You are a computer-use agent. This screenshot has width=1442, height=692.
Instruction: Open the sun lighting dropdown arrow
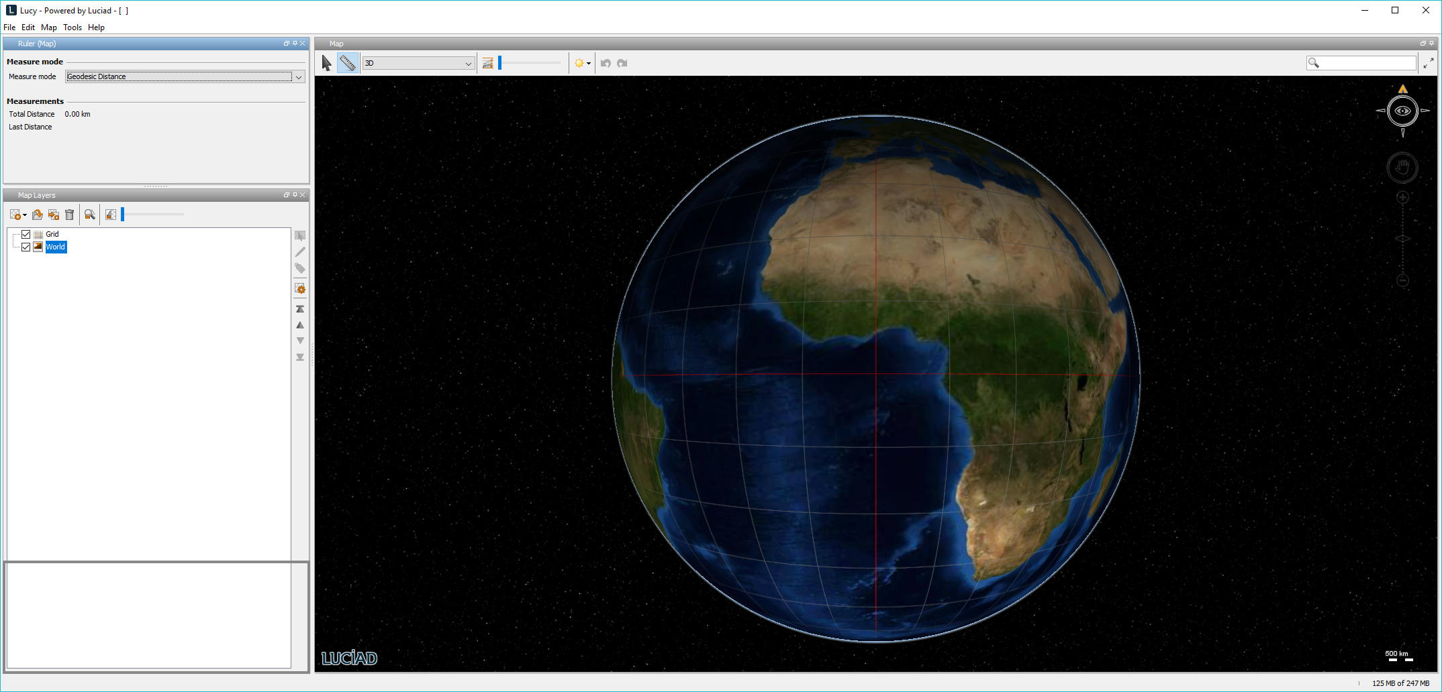(589, 64)
